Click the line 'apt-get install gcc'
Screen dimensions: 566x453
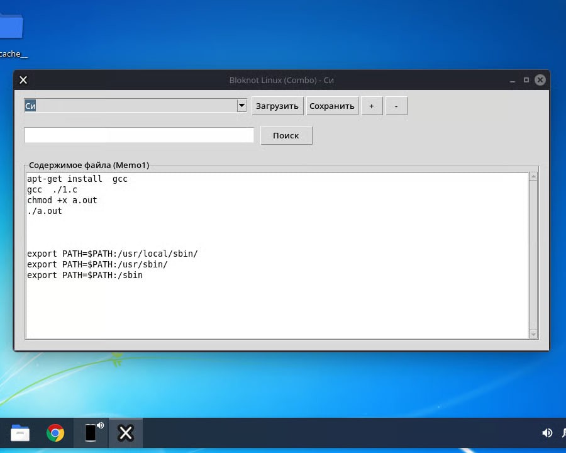coord(77,179)
